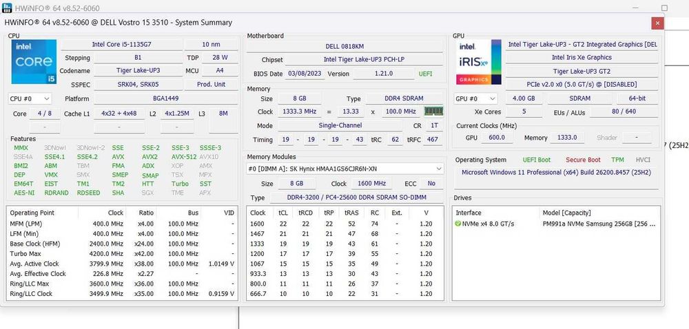Click the Platform value BGA1449
Viewport: 689px width, 329px height.
pyautogui.click(x=165, y=99)
